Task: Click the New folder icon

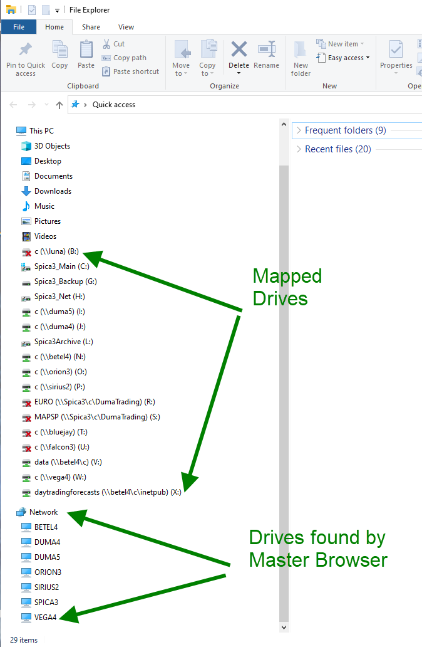Action: 301,50
